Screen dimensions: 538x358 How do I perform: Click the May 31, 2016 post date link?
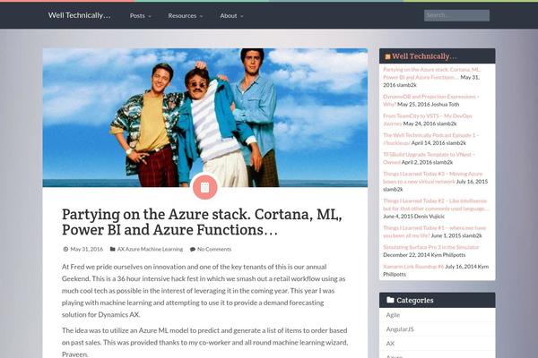click(x=86, y=249)
